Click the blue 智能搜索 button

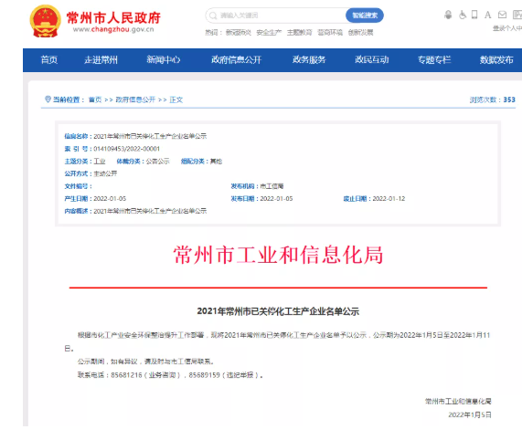[365, 16]
